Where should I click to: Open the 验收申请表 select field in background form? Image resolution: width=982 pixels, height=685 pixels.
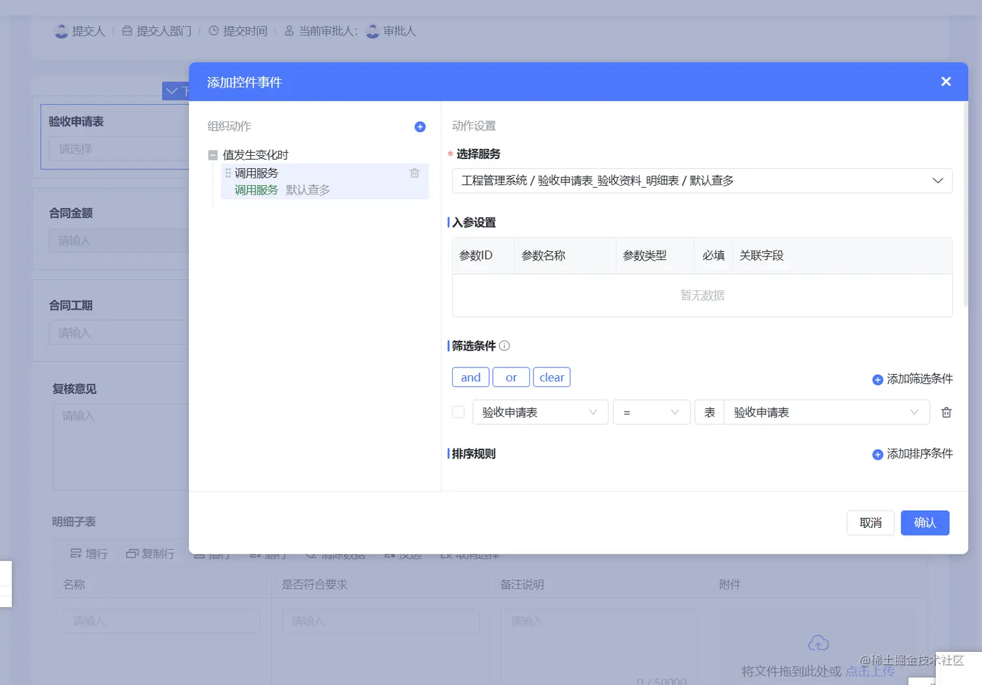[x=118, y=149]
